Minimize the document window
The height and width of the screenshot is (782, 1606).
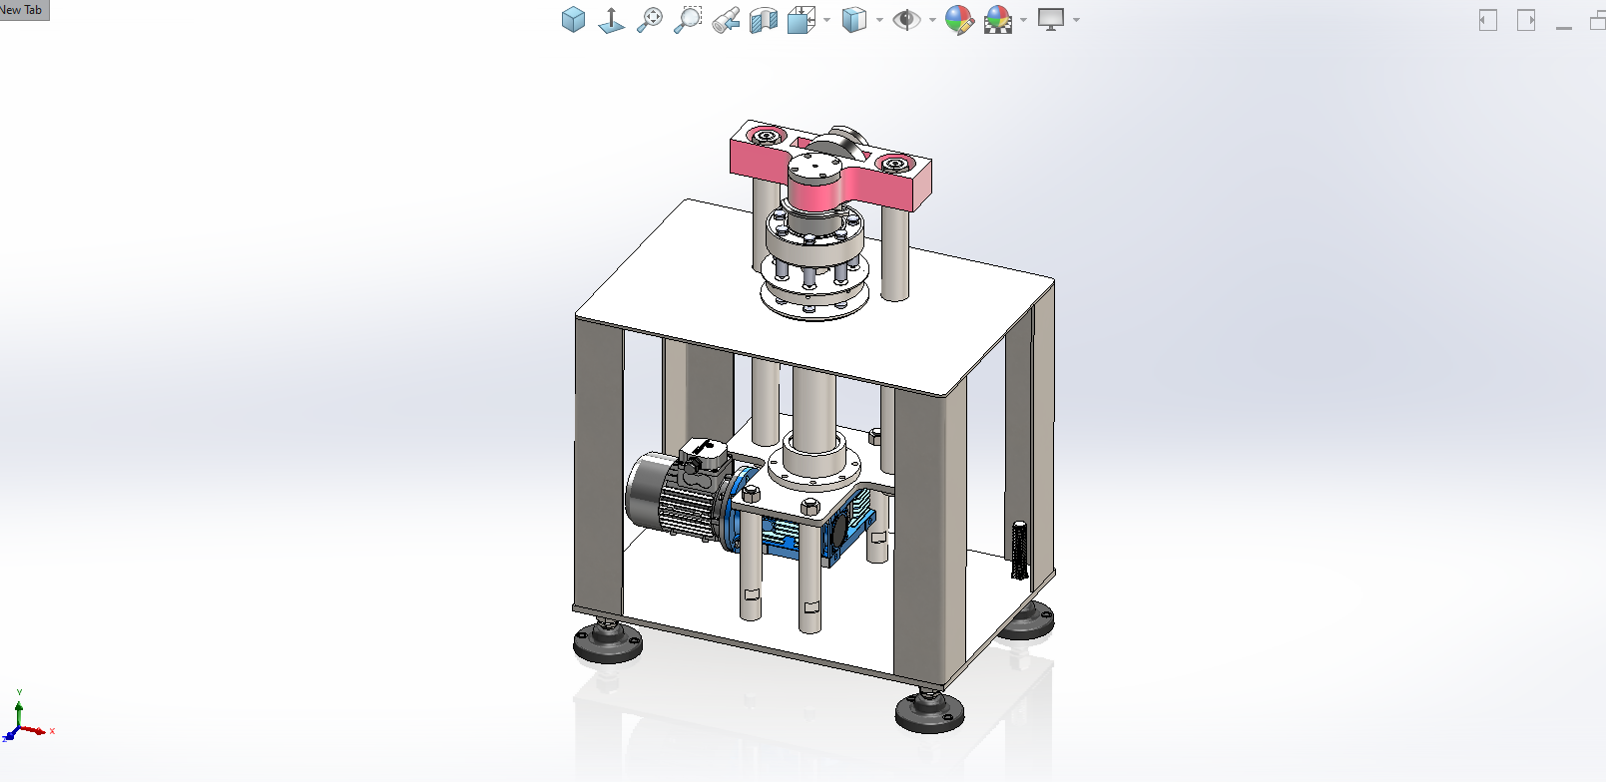[1564, 26]
